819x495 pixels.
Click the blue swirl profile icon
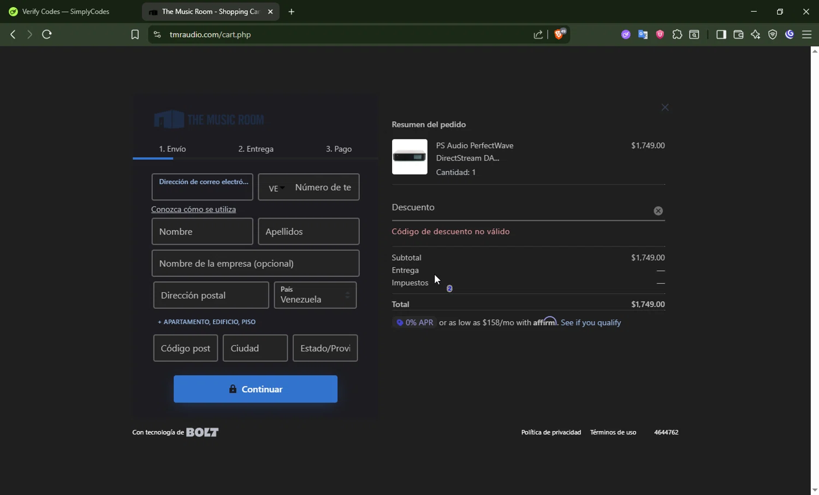[x=790, y=34]
